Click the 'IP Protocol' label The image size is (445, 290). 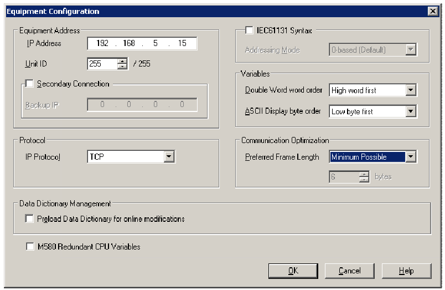43,157
